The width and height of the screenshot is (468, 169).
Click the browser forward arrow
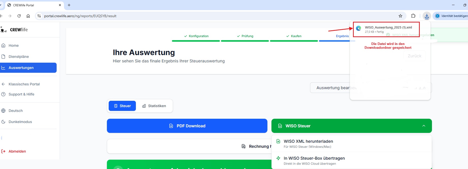coord(10,16)
